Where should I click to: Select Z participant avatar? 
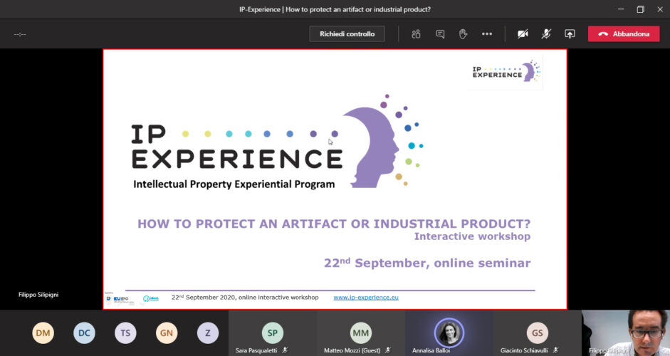click(208, 333)
